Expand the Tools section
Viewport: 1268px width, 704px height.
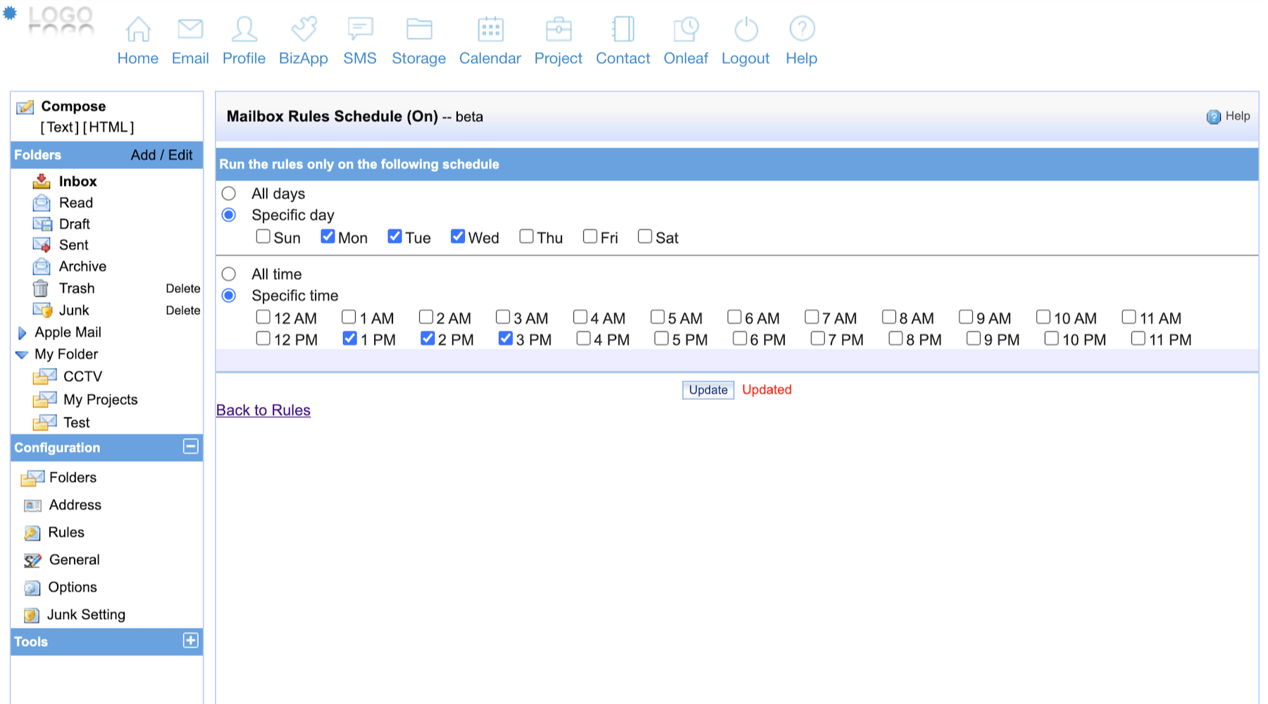[x=190, y=641]
